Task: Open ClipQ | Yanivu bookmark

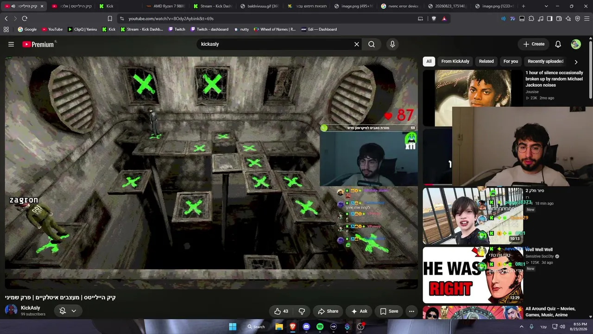Action: pyautogui.click(x=82, y=29)
